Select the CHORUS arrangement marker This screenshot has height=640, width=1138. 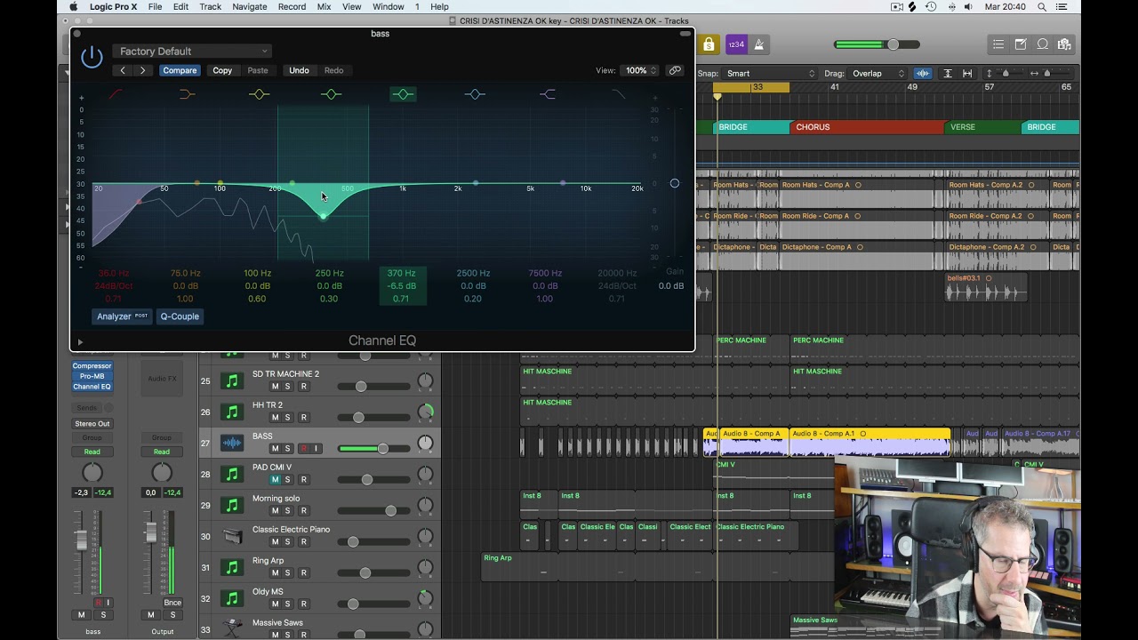pyautogui.click(x=866, y=127)
